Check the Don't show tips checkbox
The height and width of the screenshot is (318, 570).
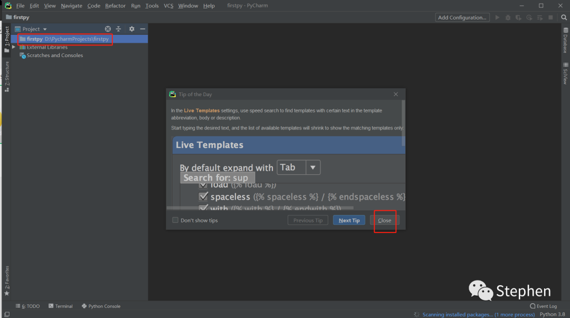click(175, 220)
